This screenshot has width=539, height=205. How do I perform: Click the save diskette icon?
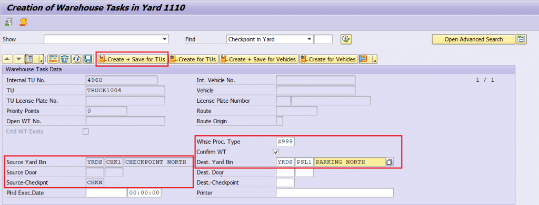point(88,59)
